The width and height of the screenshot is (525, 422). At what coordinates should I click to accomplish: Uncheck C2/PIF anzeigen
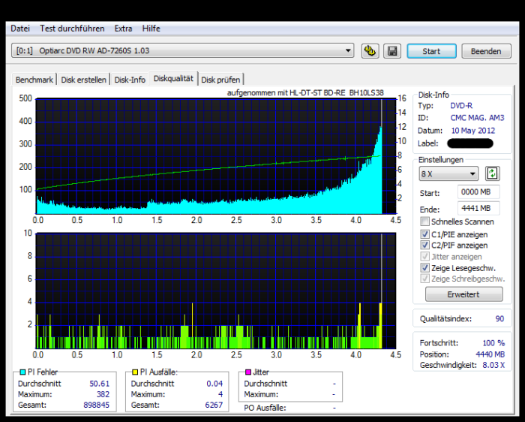(x=425, y=245)
